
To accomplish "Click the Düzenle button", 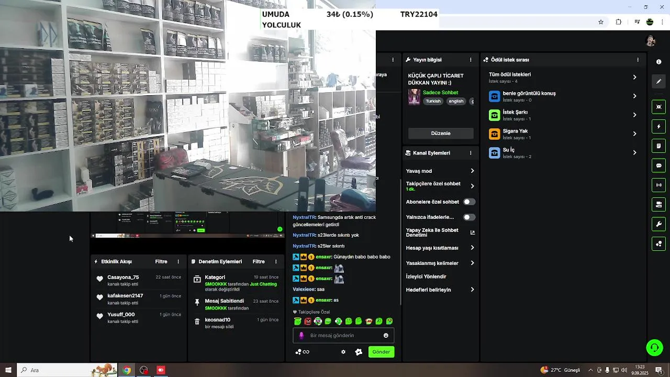I will point(441,134).
